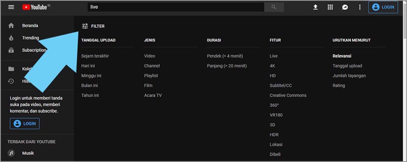The image size is (407, 162).
Task: Open the hamburger guide menu
Action: point(11,7)
